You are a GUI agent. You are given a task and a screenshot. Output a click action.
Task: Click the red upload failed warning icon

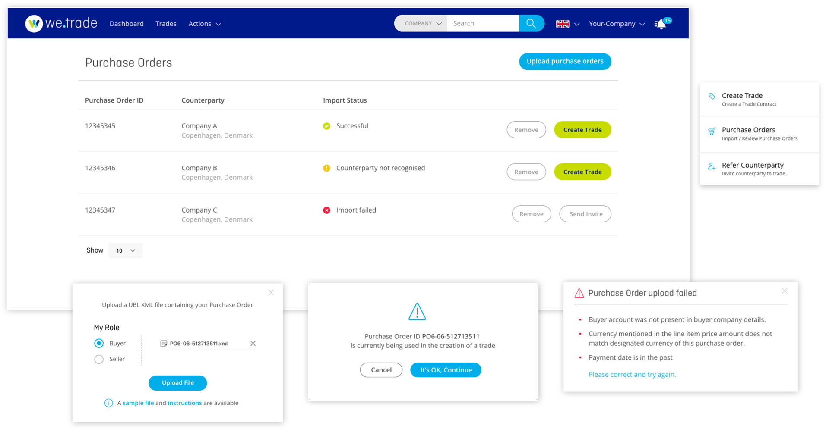pos(579,294)
